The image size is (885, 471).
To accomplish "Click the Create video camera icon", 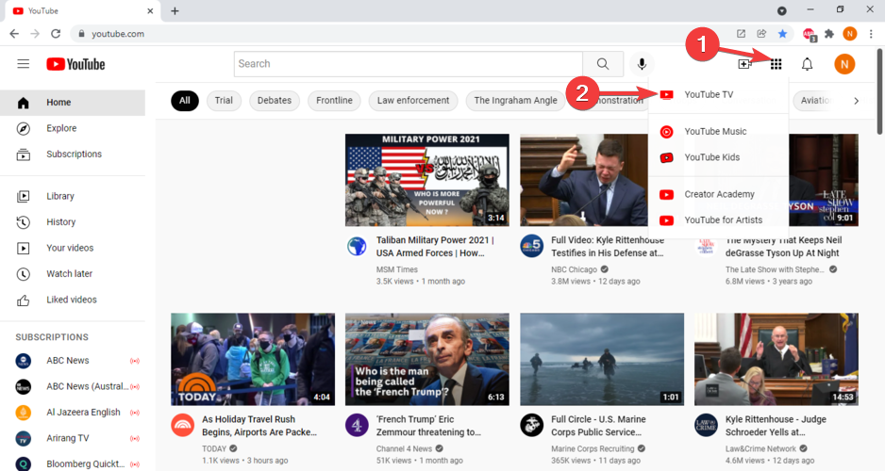I will pos(744,64).
